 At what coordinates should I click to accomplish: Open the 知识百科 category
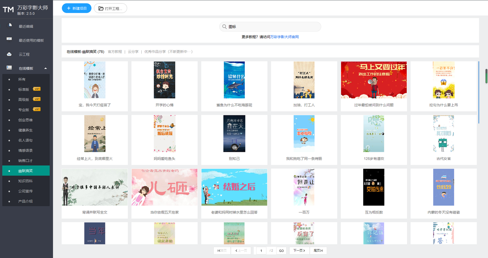(x=26, y=181)
